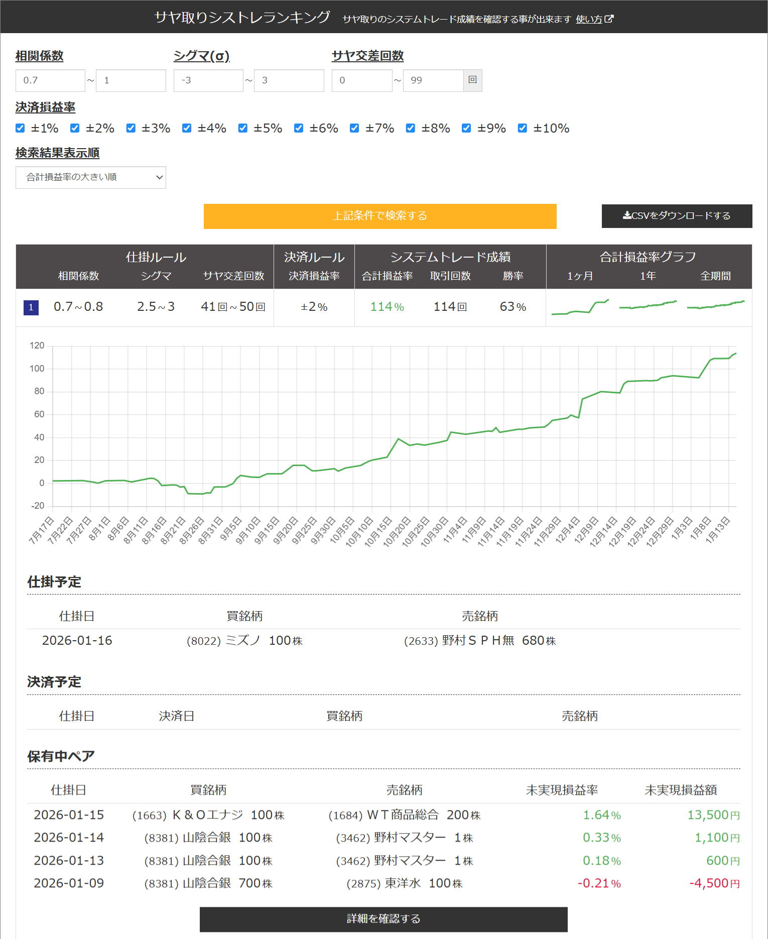Open the 1年 sparkline graph thumbnail

coord(648,305)
